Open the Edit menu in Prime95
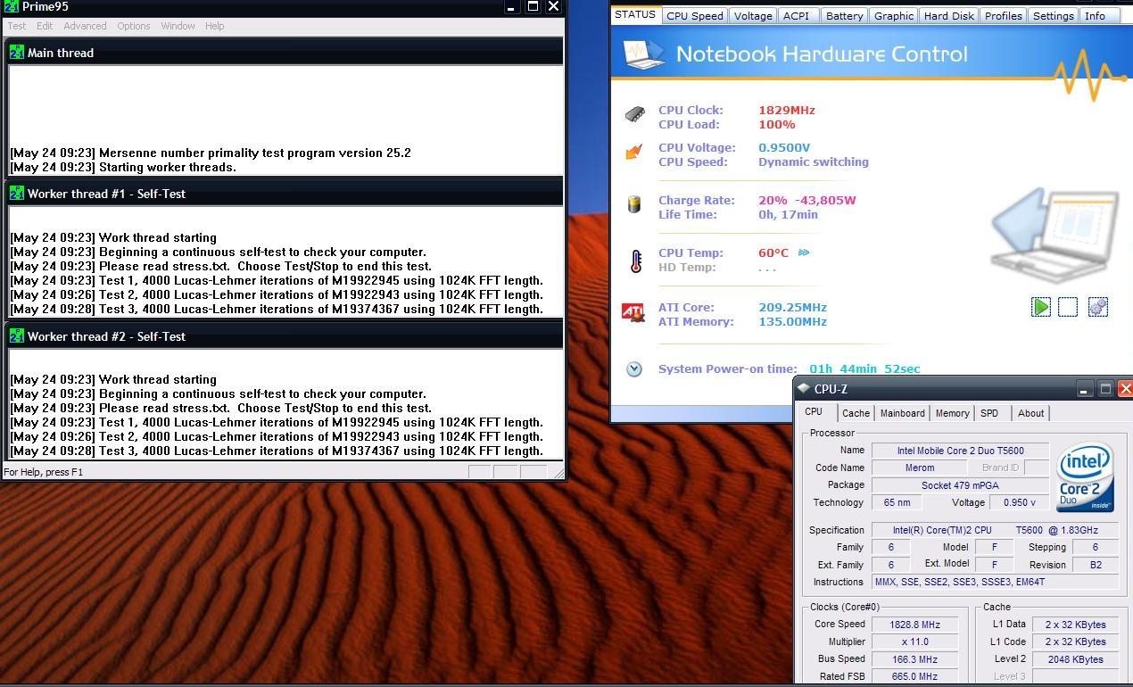 pyautogui.click(x=45, y=26)
